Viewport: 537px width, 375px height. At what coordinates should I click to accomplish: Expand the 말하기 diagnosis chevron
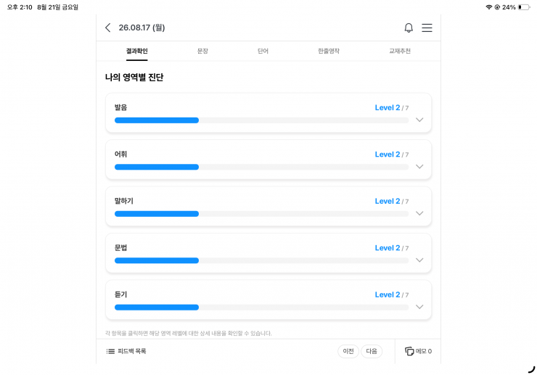(x=419, y=213)
